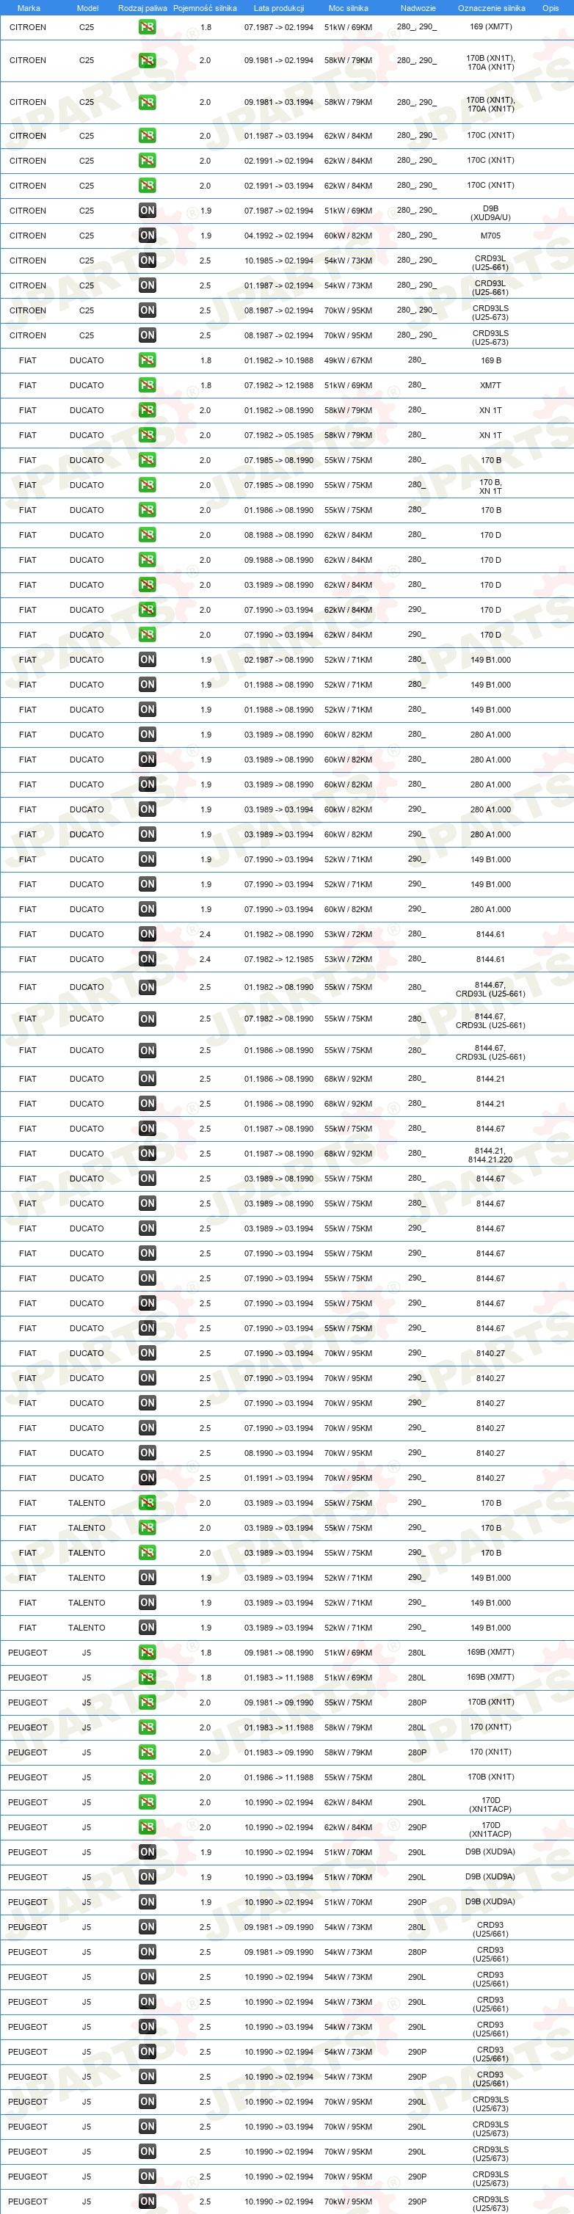
Task: Select the ON diesel icon for engine D9B (XUD9A/U)
Action: pyautogui.click(x=147, y=211)
